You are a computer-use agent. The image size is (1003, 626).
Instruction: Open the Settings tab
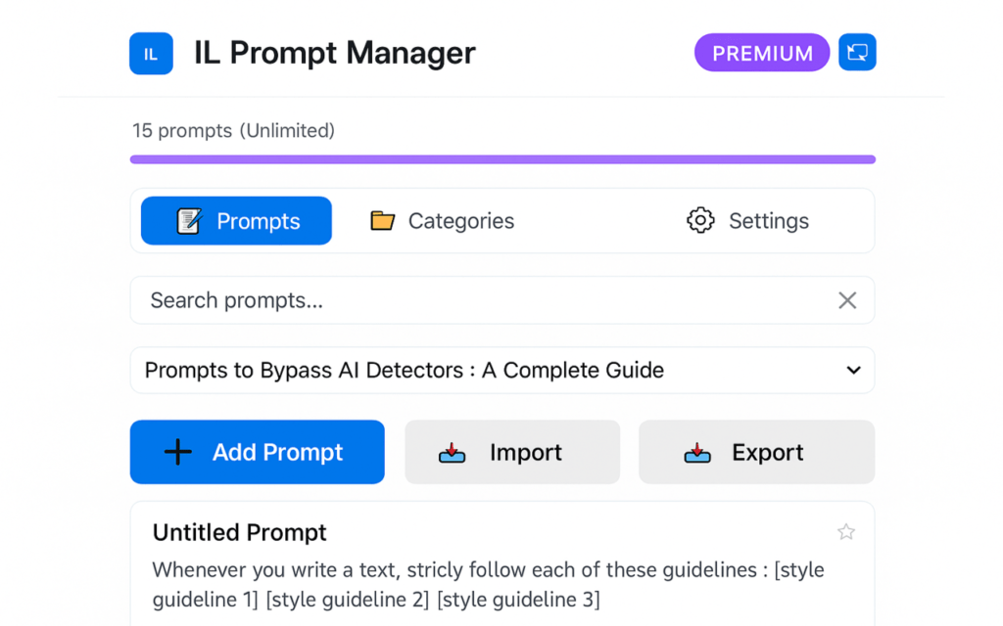pyautogui.click(x=768, y=221)
